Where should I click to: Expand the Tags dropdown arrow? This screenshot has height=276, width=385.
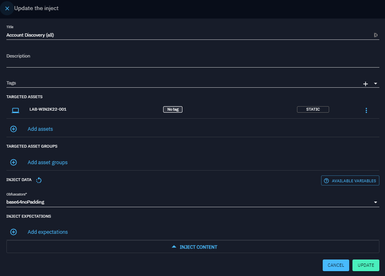[375, 84]
